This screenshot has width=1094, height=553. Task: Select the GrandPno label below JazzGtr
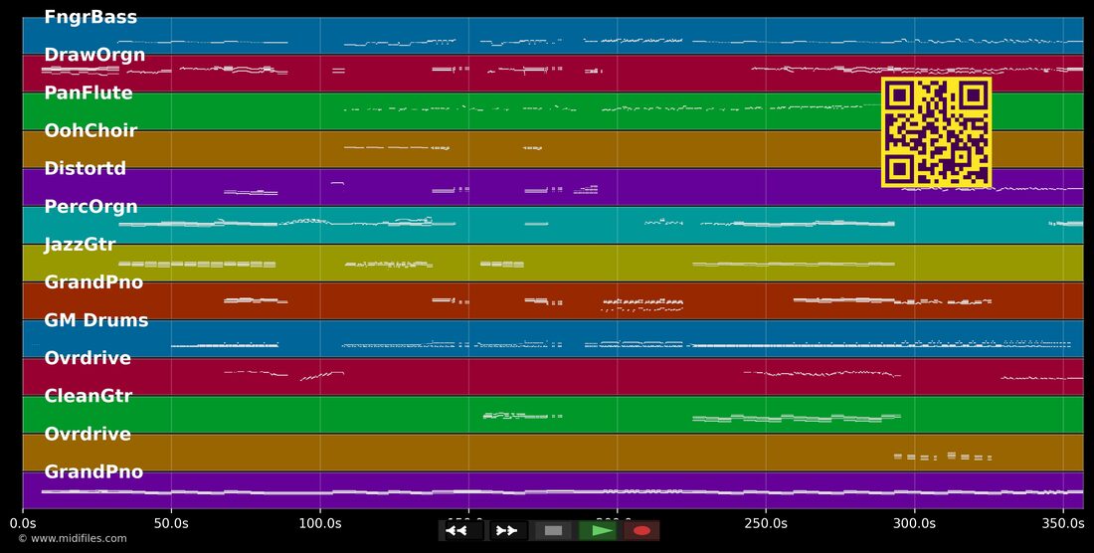click(x=93, y=282)
